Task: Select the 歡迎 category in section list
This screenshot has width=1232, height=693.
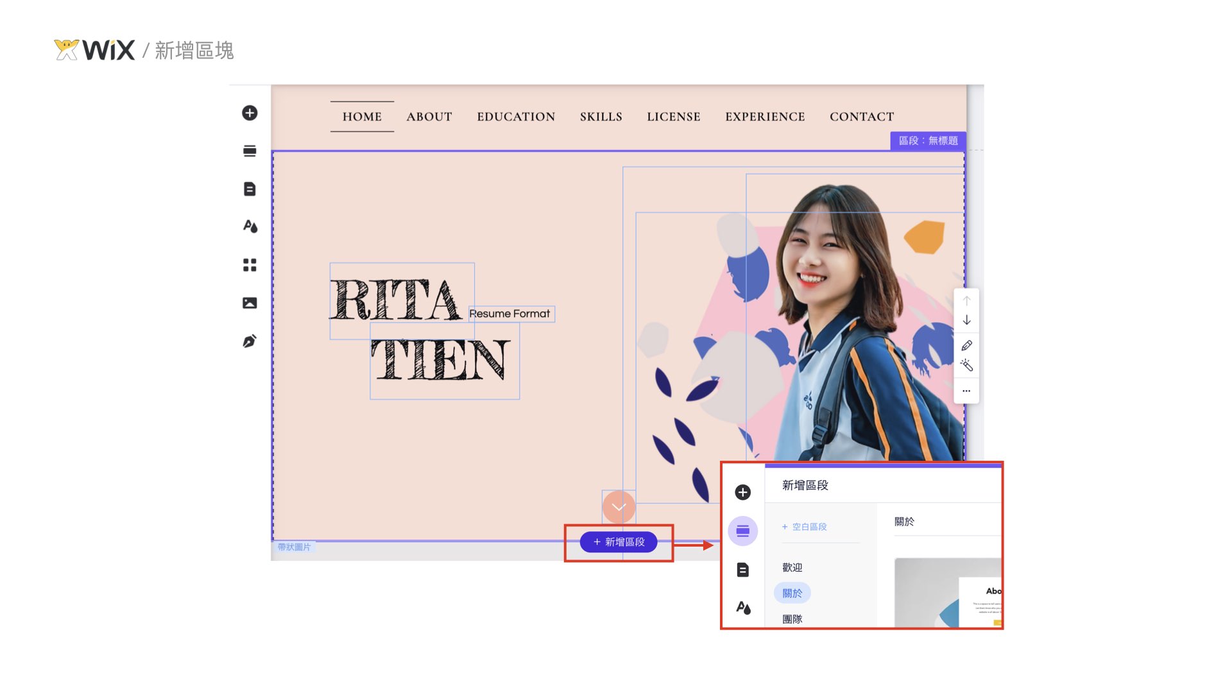Action: [x=792, y=567]
